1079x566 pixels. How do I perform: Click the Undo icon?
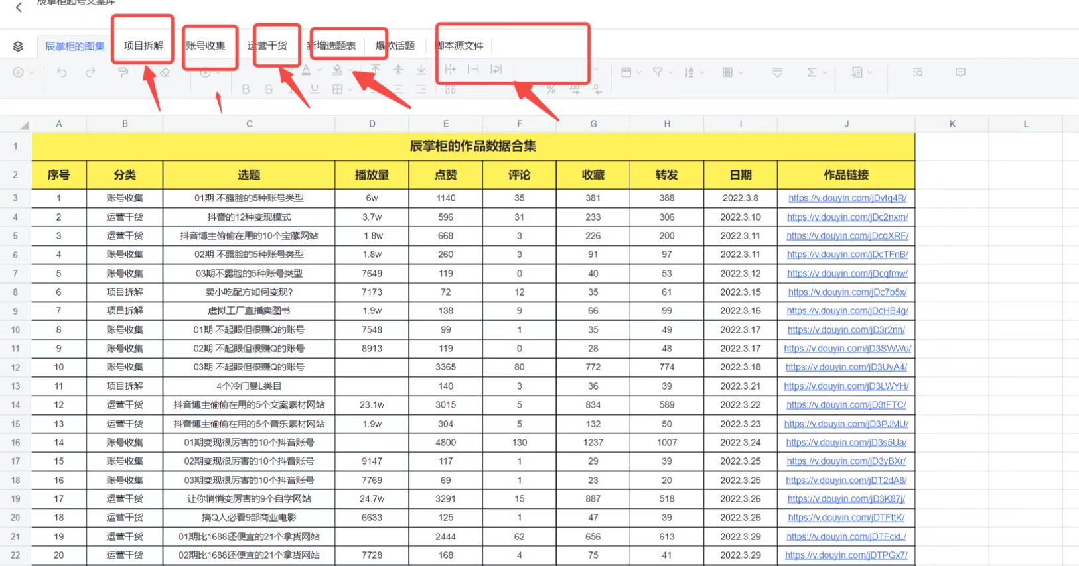click(62, 72)
